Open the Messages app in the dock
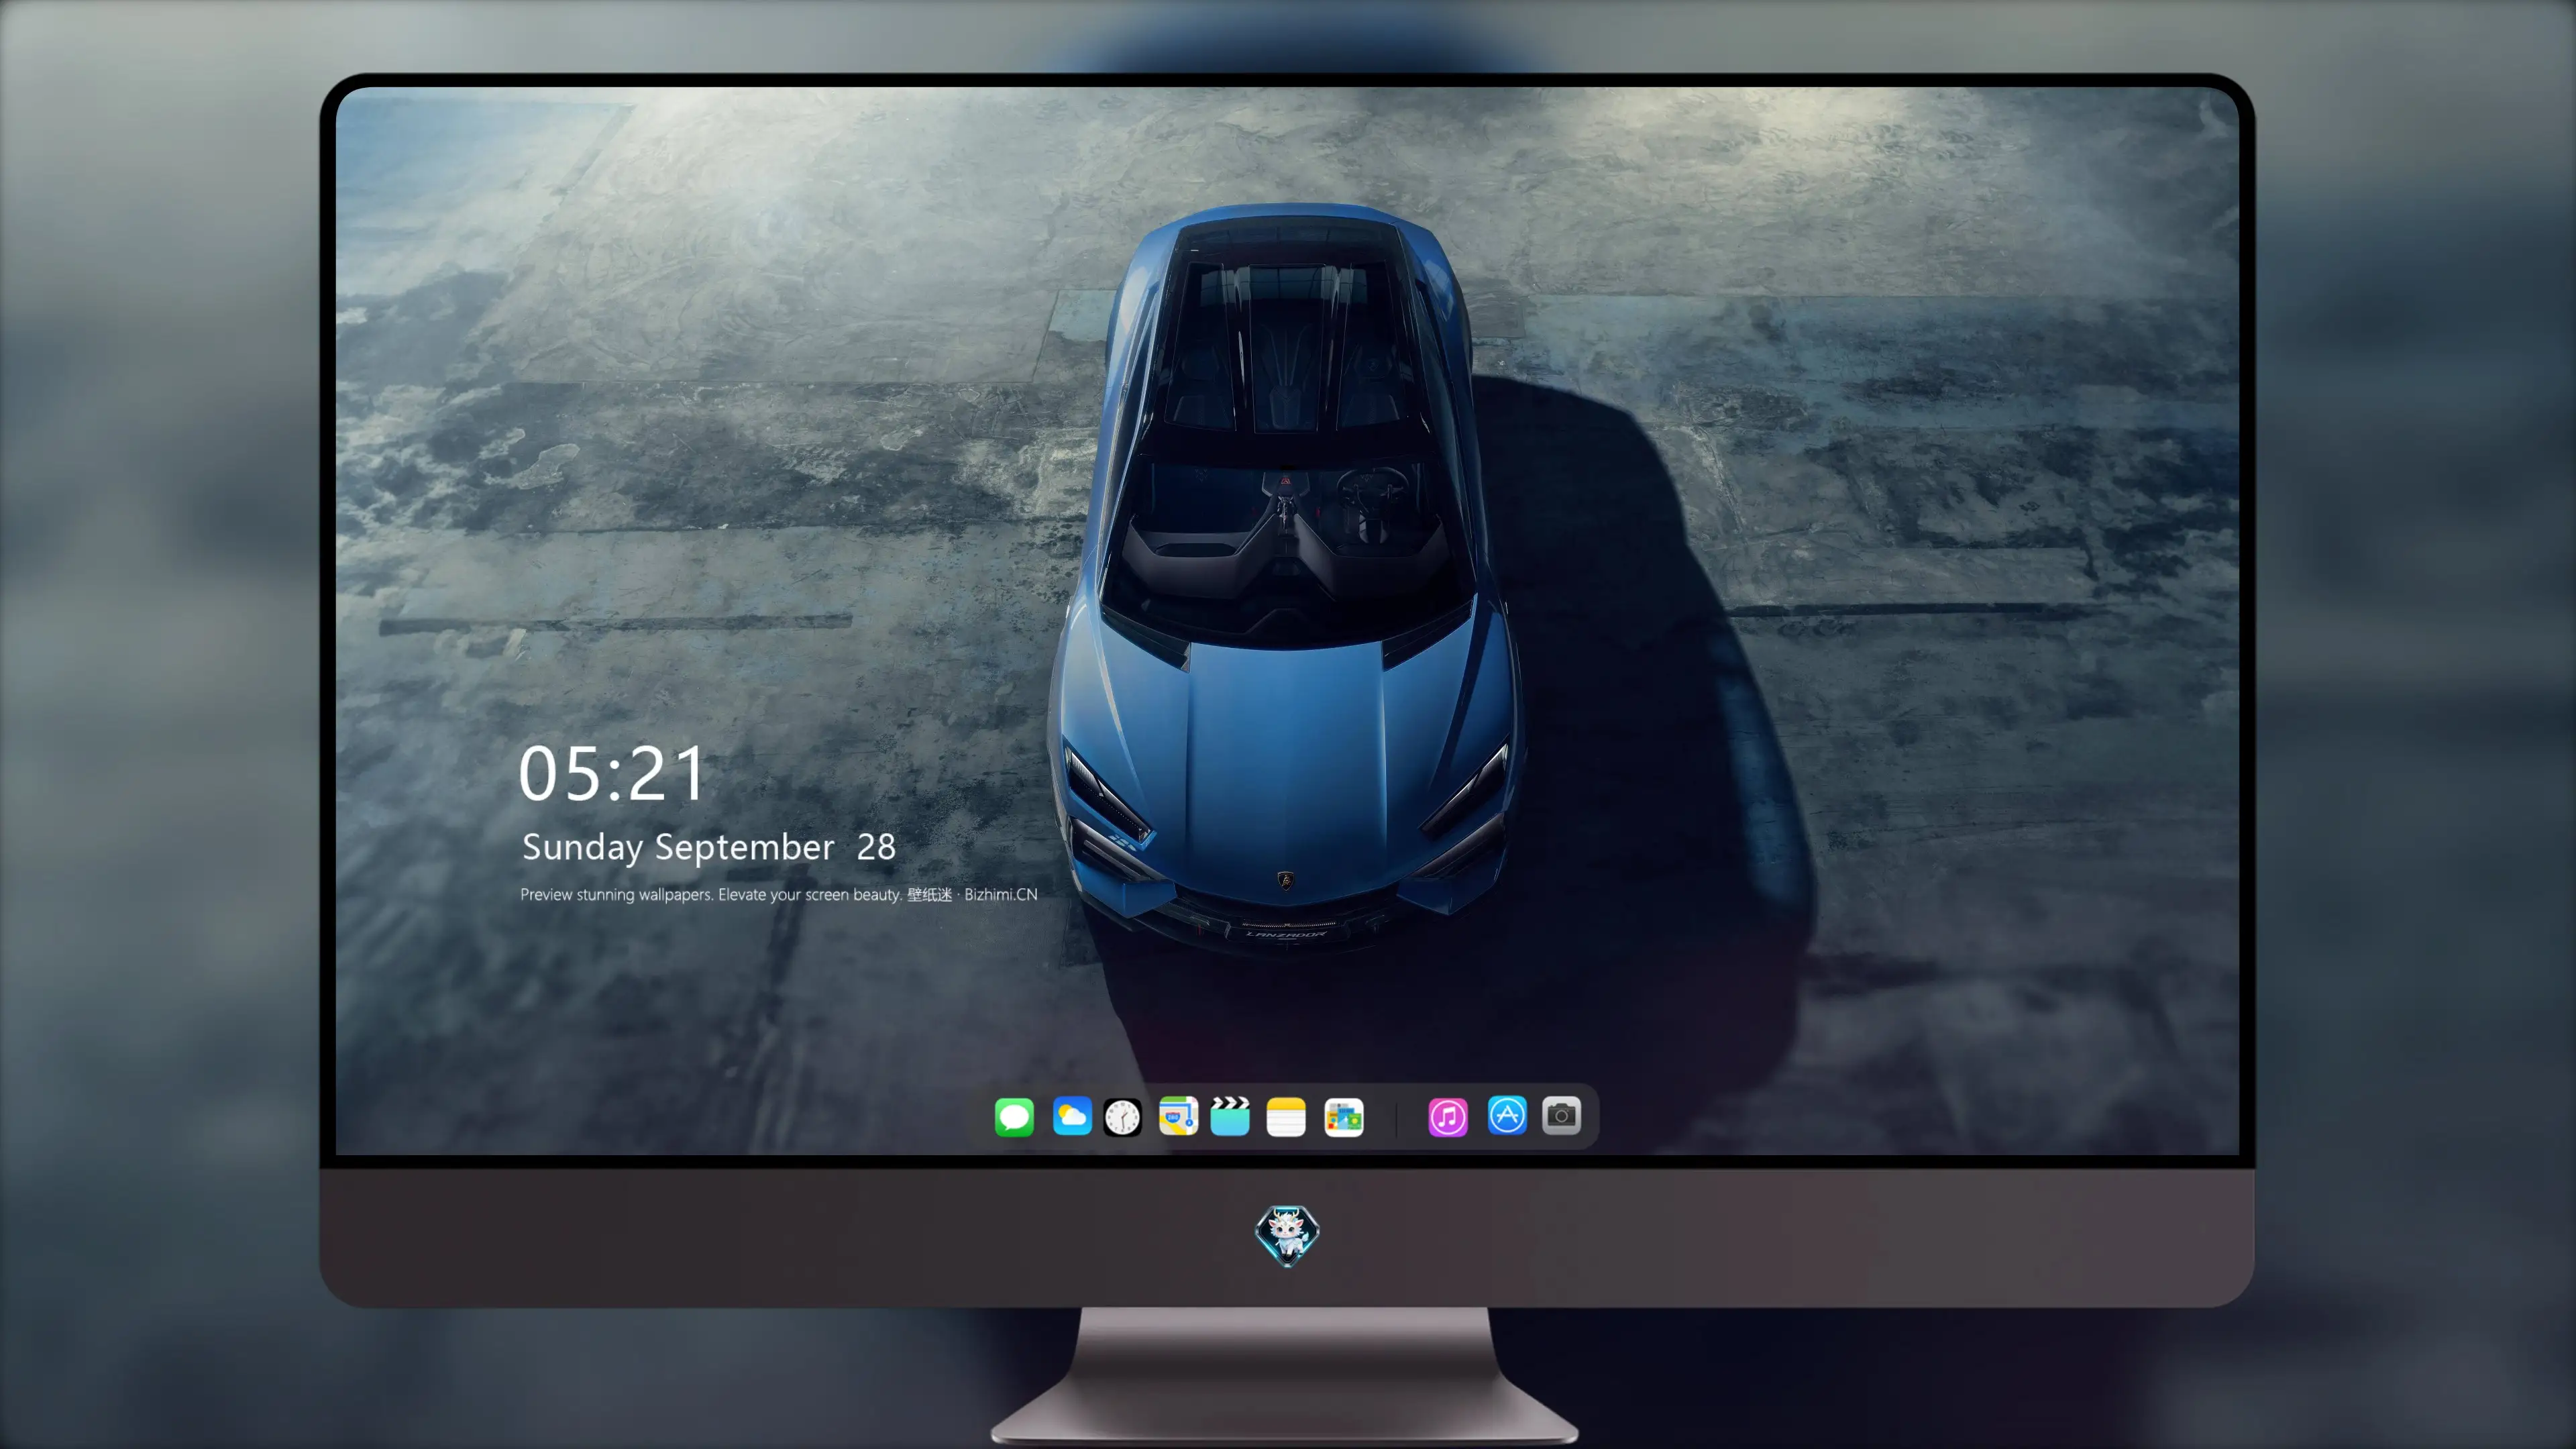 click(x=1014, y=1116)
